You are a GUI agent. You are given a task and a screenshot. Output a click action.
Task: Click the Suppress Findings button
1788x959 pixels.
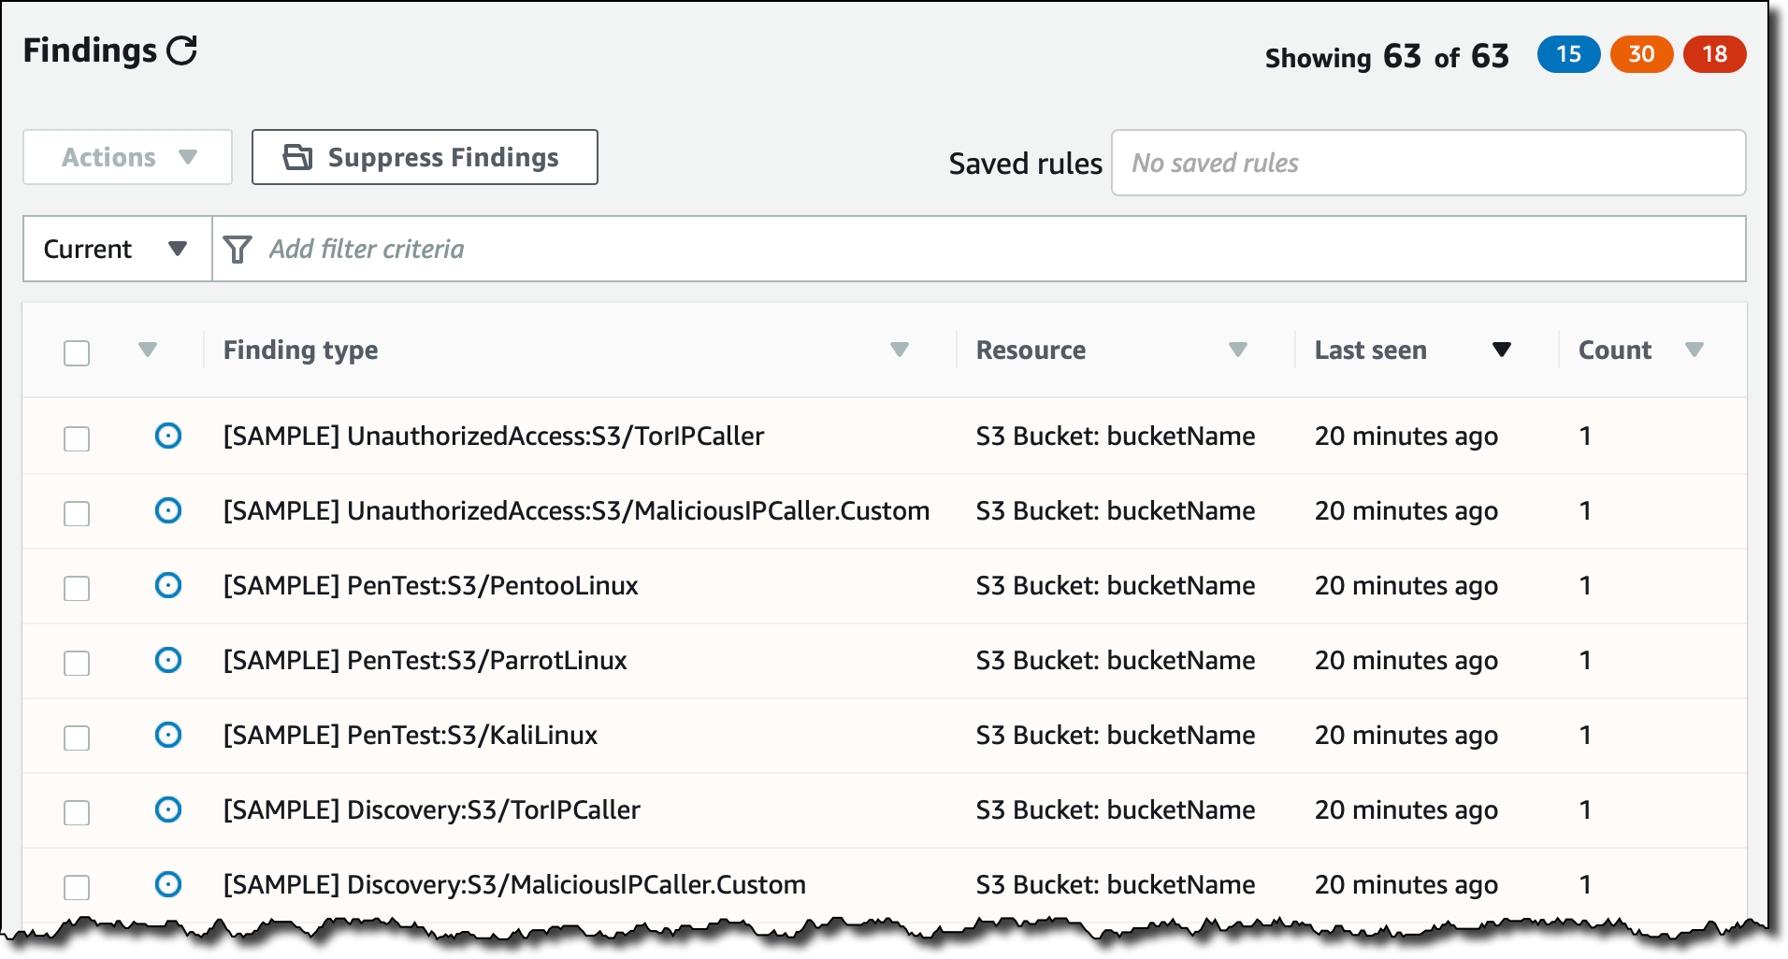425,157
